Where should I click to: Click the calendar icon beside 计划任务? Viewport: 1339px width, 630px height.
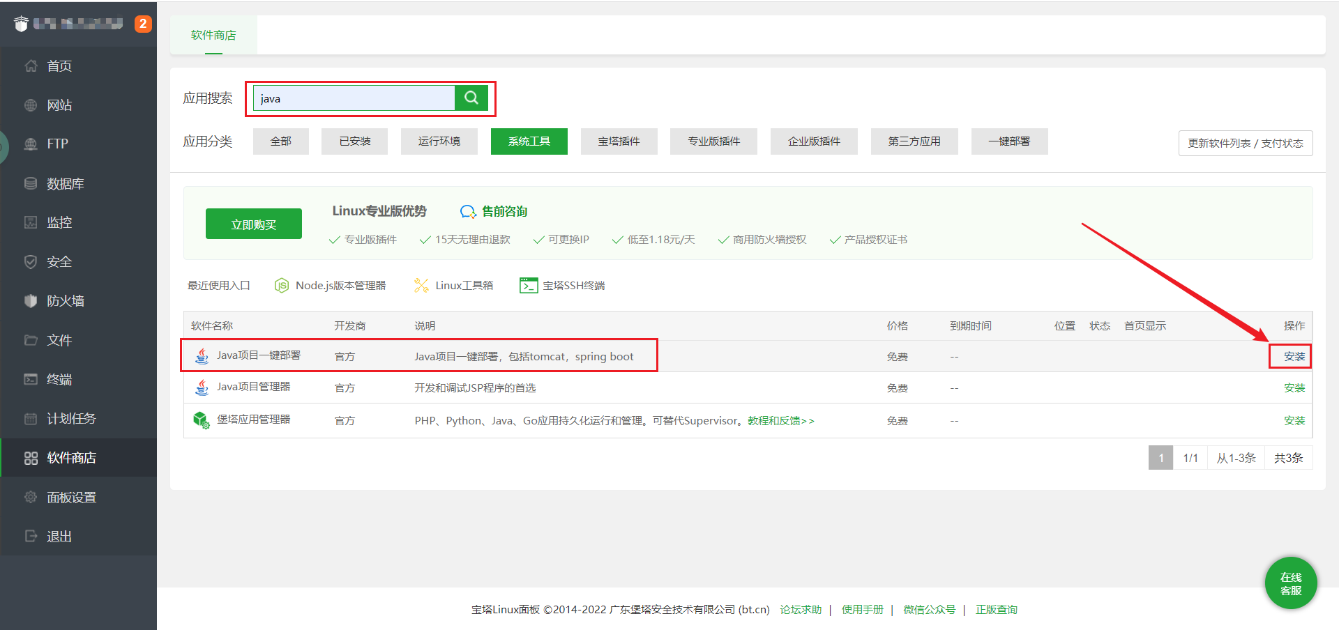click(31, 419)
